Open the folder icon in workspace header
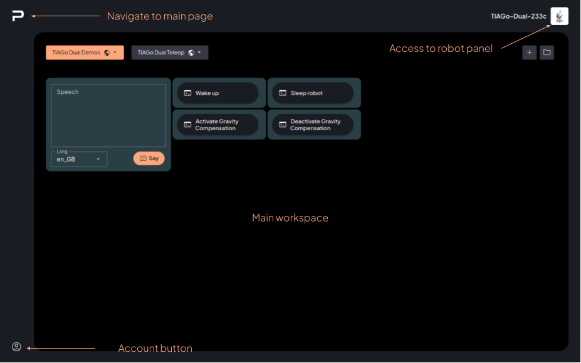This screenshot has height=363, width=581. (x=547, y=53)
